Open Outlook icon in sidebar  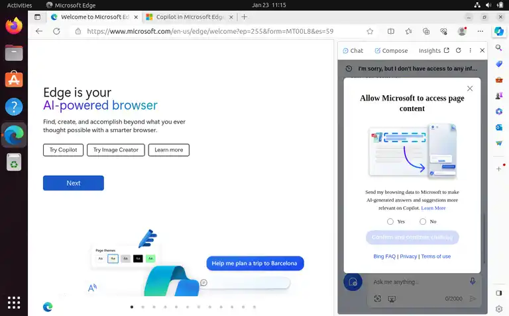[499, 127]
